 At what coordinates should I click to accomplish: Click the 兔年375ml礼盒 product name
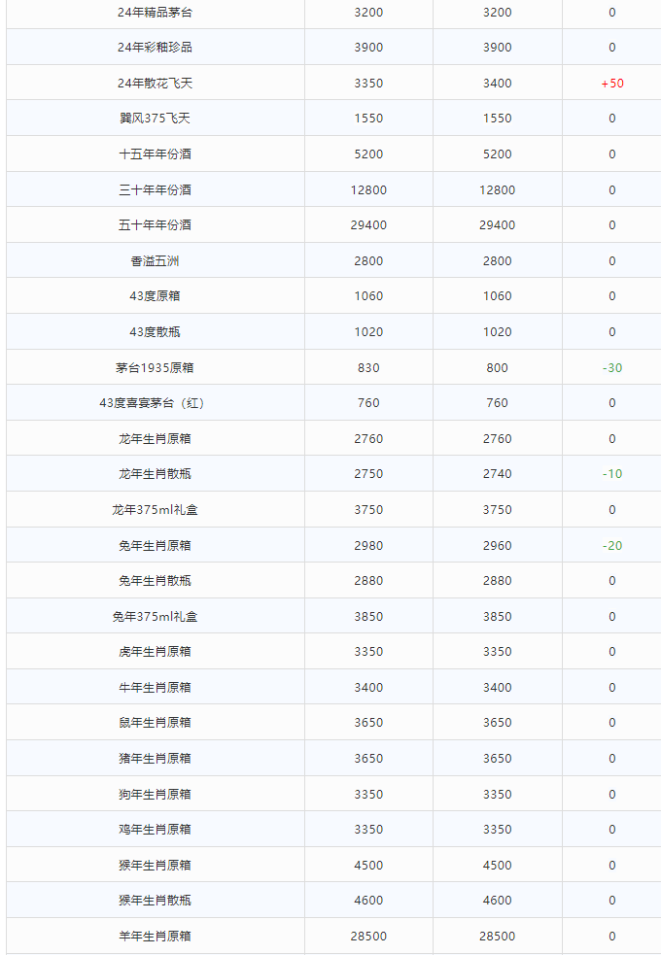155,617
